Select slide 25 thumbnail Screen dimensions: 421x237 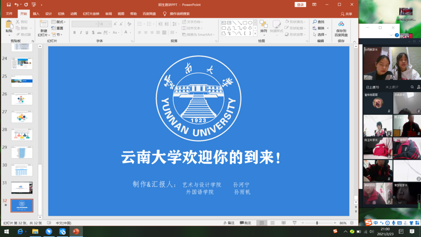[22, 81]
